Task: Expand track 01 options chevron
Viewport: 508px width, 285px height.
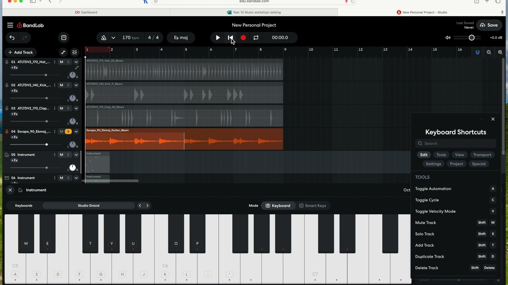Action: [76, 62]
